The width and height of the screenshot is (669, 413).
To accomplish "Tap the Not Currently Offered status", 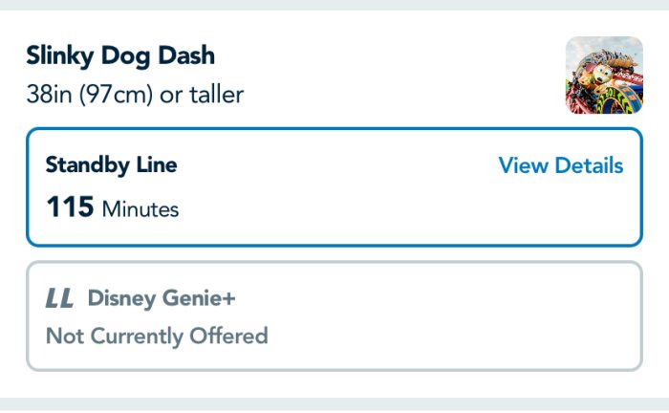I will coord(157,336).
